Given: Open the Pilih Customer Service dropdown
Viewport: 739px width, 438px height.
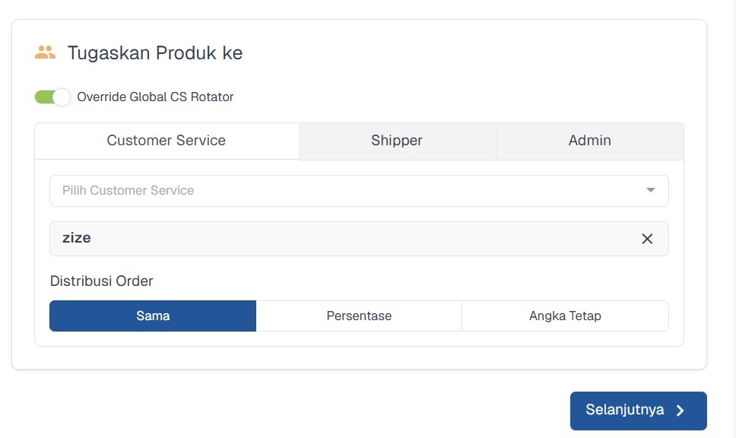Looking at the screenshot, I should pyautogui.click(x=359, y=190).
